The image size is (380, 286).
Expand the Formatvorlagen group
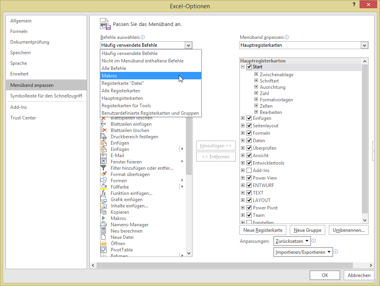tap(256, 99)
